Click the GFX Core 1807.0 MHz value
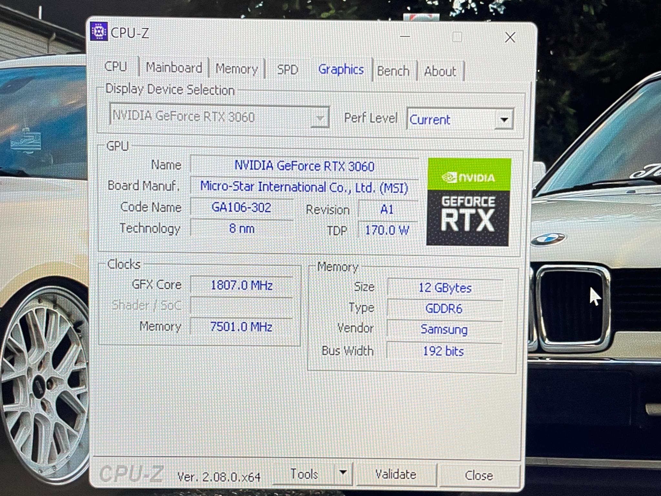Image resolution: width=661 pixels, height=496 pixels. 242,285
